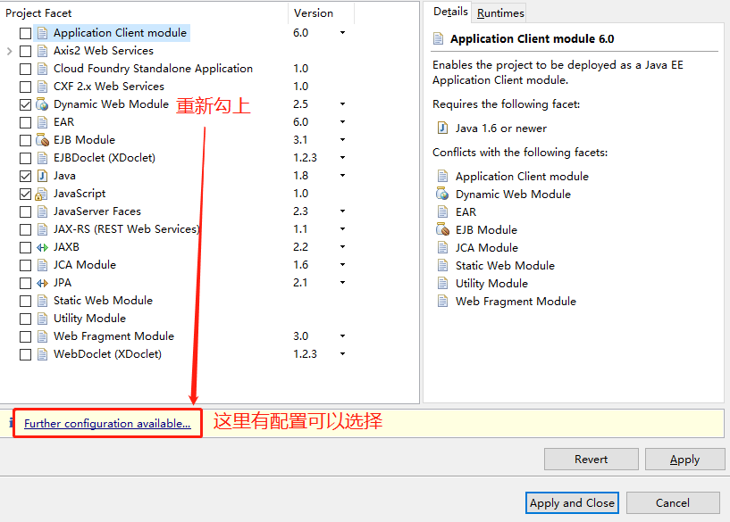Viewport: 730px width, 522px height.
Task: Toggle the JavaScript facet checkbox
Action: coord(25,194)
